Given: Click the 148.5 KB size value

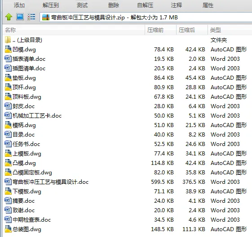Looking at the screenshot, I should click(162, 229).
